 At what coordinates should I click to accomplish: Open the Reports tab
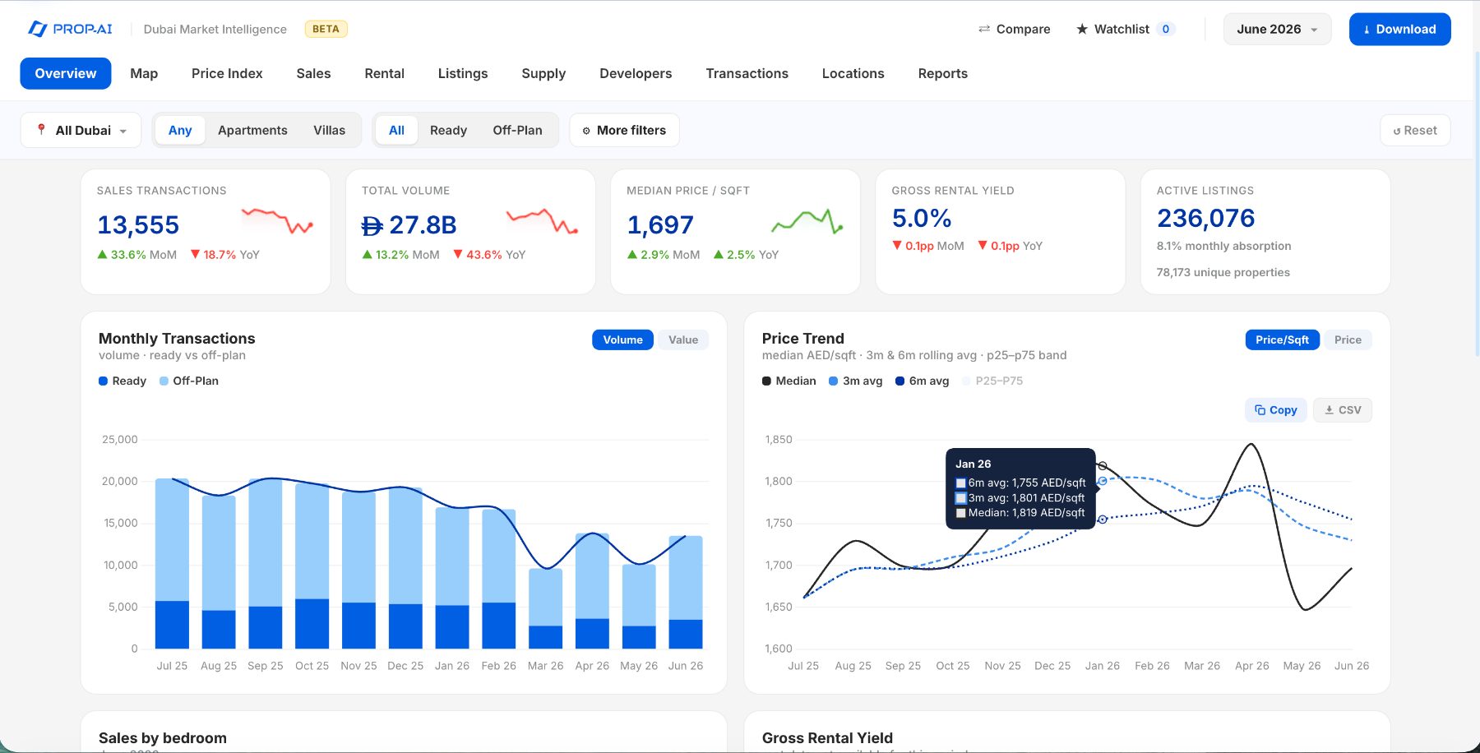point(942,73)
